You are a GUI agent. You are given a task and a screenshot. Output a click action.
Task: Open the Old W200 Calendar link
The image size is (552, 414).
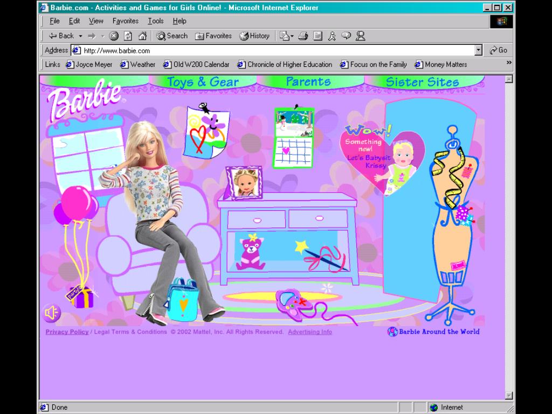click(196, 65)
